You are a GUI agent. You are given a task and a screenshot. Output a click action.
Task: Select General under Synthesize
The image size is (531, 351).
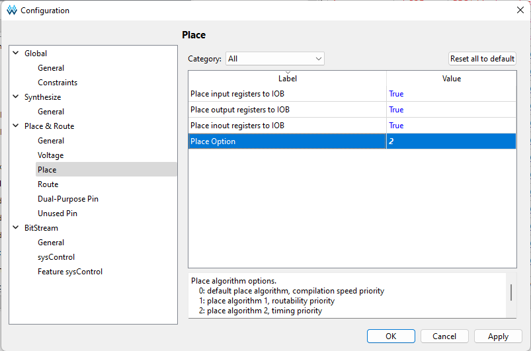(x=51, y=112)
